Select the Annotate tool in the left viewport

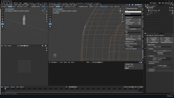tap(2, 24)
